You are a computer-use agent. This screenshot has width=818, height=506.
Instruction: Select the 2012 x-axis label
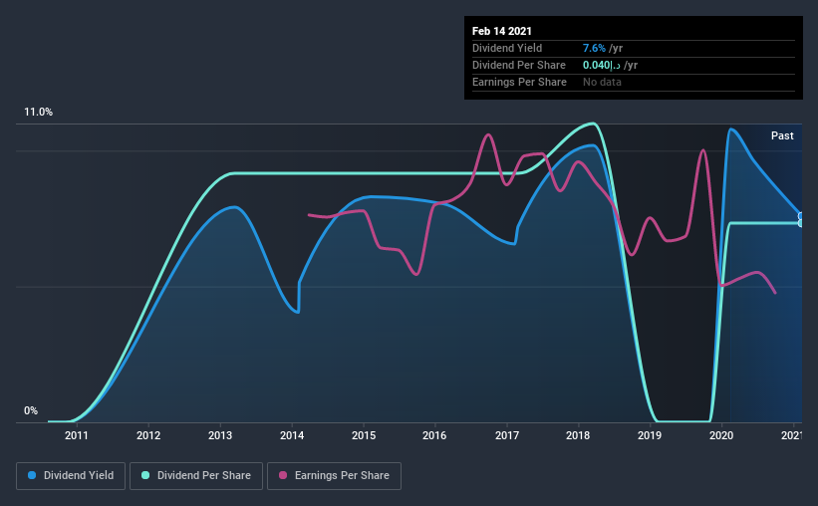point(148,435)
